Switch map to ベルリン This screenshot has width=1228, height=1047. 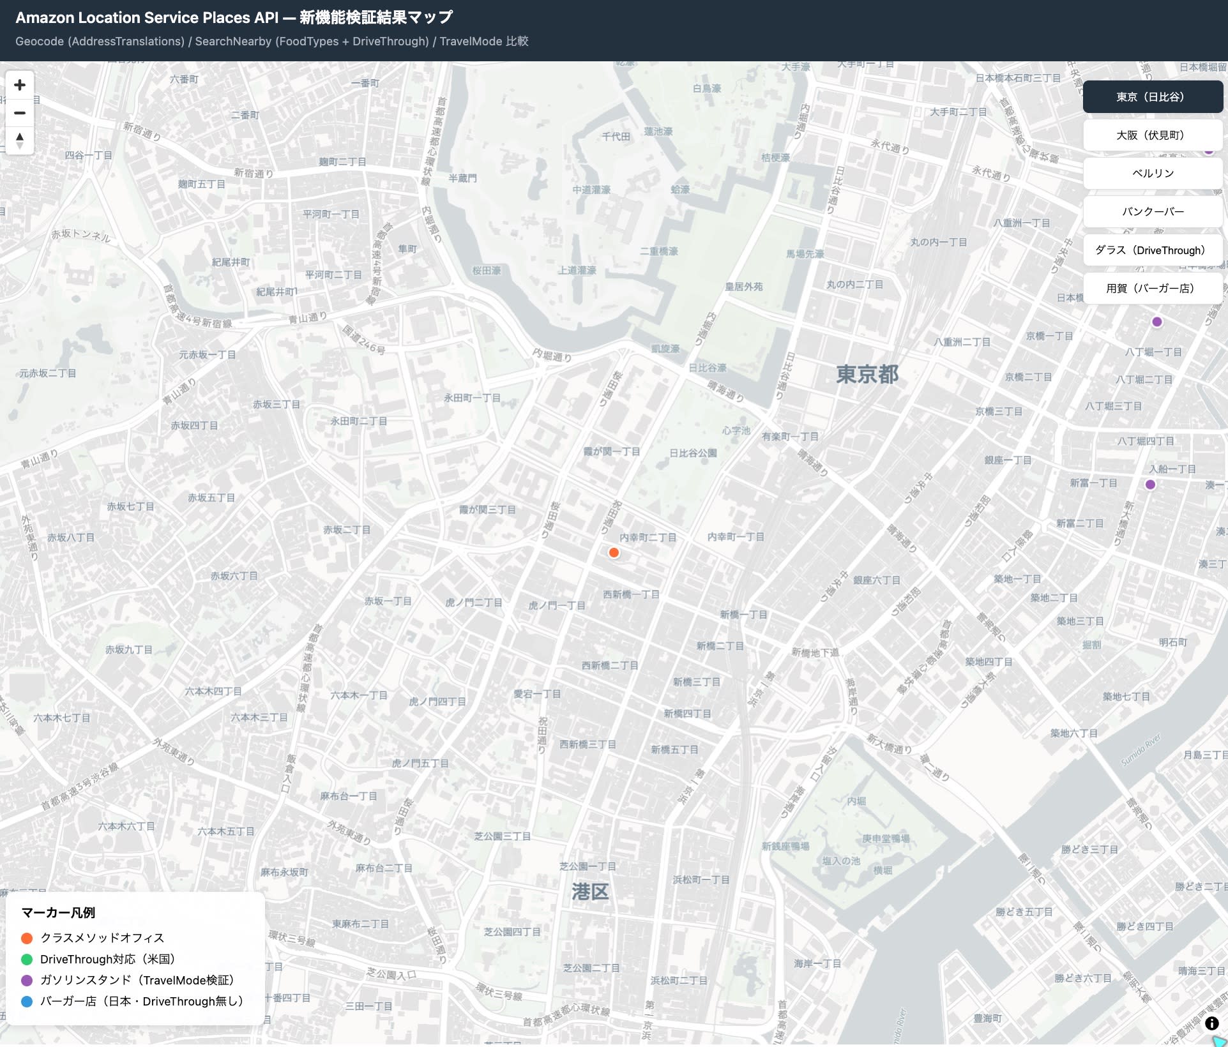click(x=1153, y=174)
